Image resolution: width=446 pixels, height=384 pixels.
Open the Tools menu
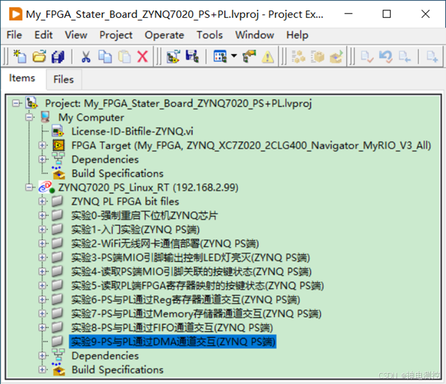coord(210,35)
